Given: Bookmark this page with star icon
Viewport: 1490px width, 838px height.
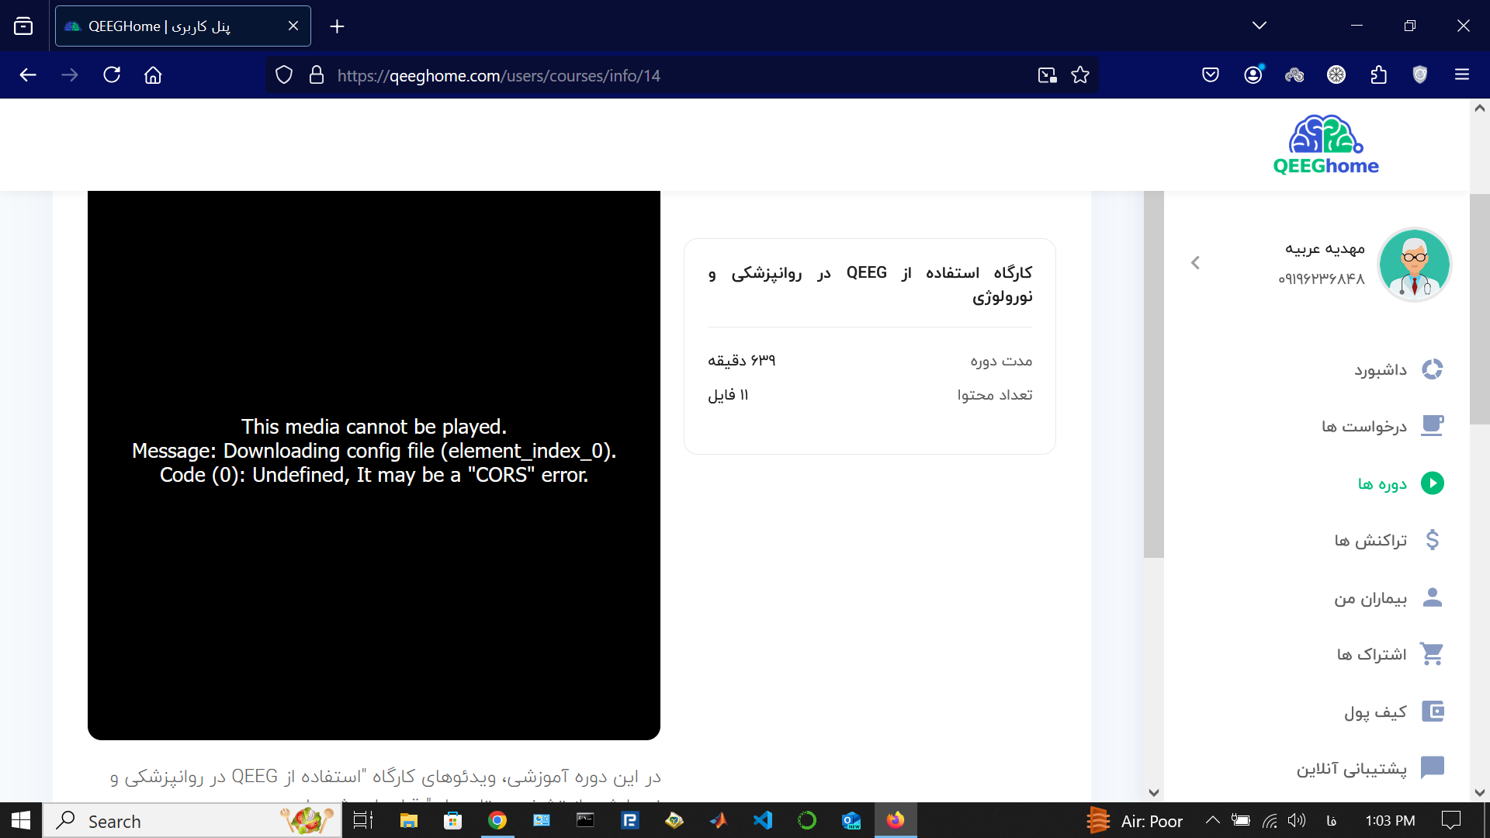Looking at the screenshot, I should 1080,75.
